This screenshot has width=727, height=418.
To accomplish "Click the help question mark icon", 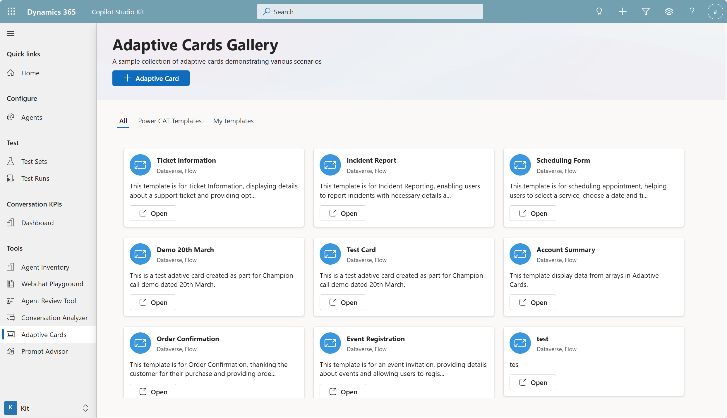I will coord(692,12).
